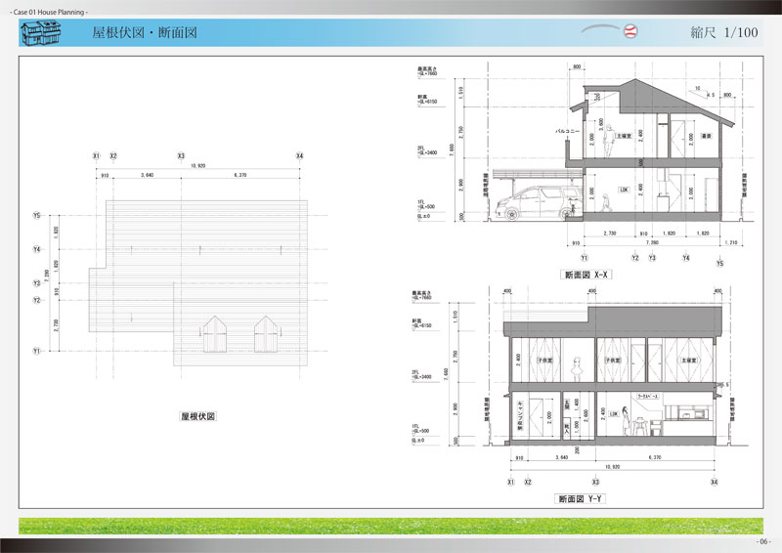Click the X1 grid marker on roof plan
782x553 pixels.
[96, 156]
